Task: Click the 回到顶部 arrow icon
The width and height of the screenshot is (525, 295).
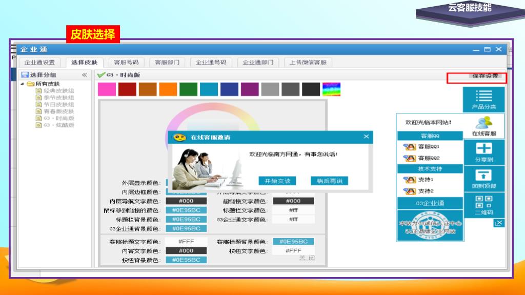Action: pos(483,175)
